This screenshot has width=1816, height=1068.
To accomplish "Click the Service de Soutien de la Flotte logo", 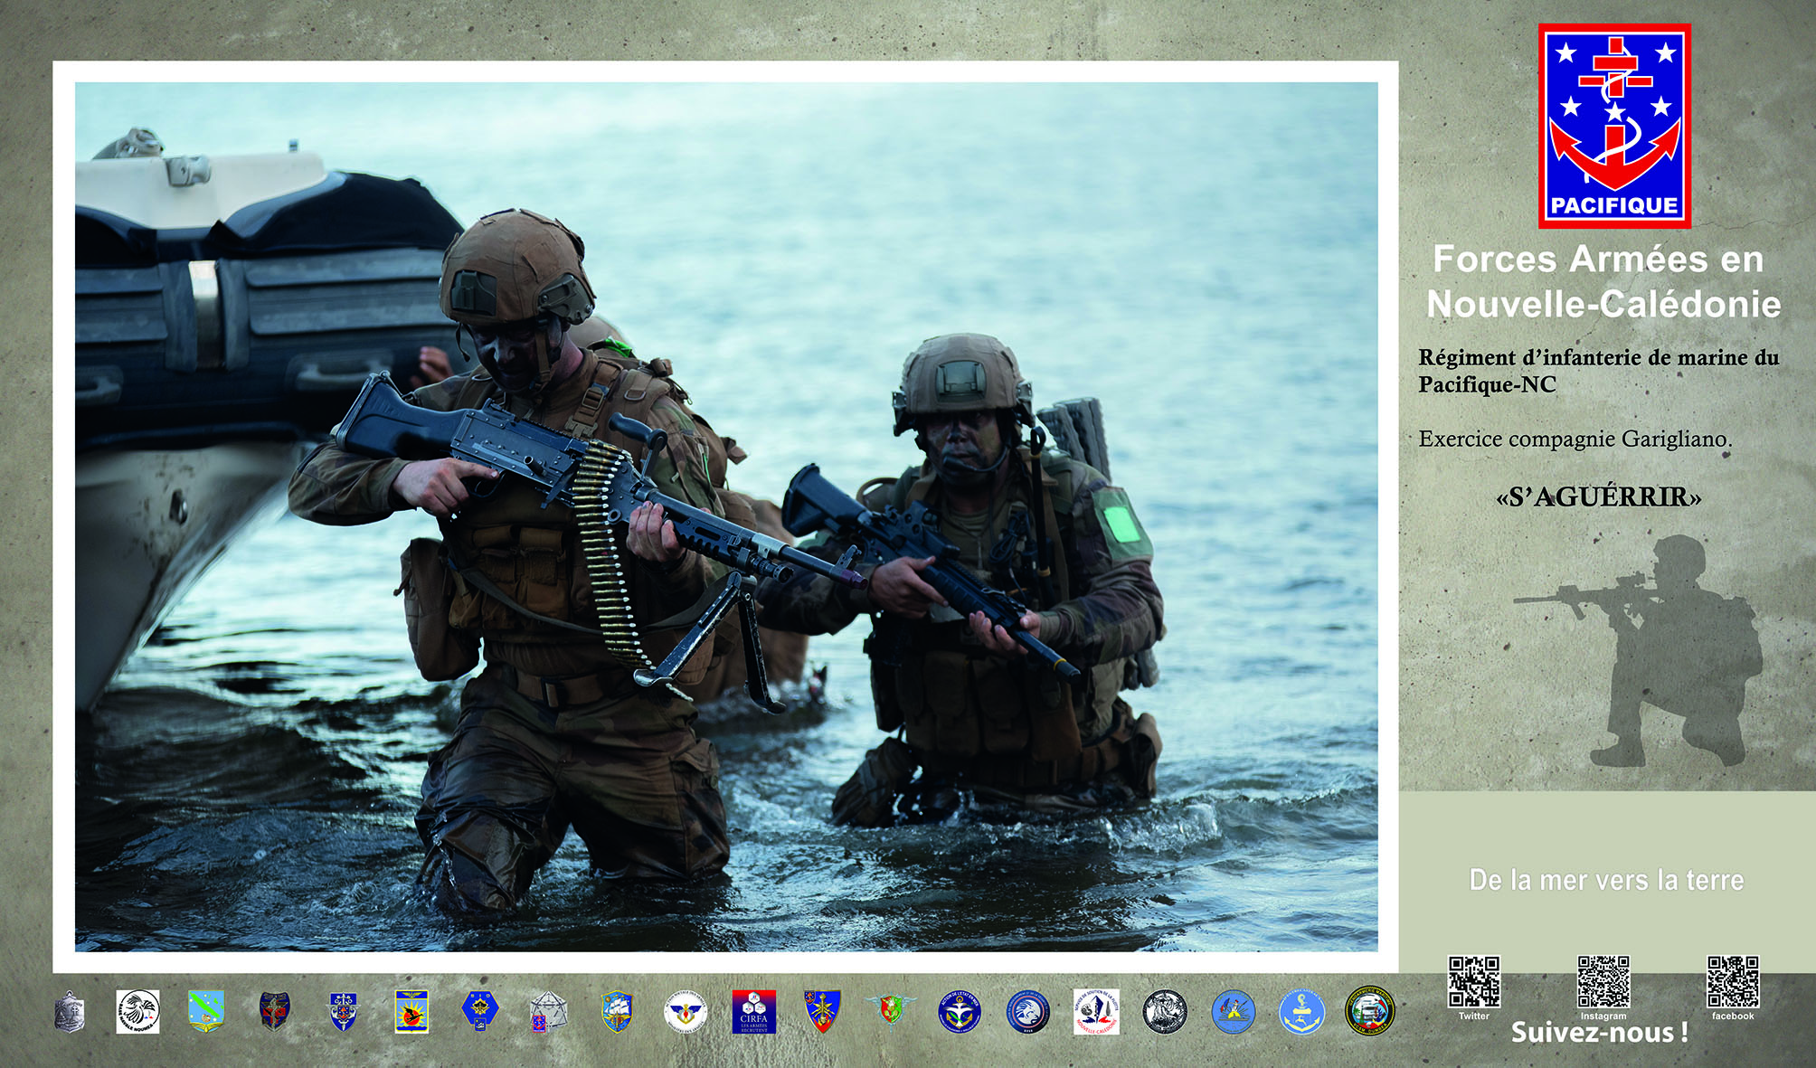I will [1096, 1011].
